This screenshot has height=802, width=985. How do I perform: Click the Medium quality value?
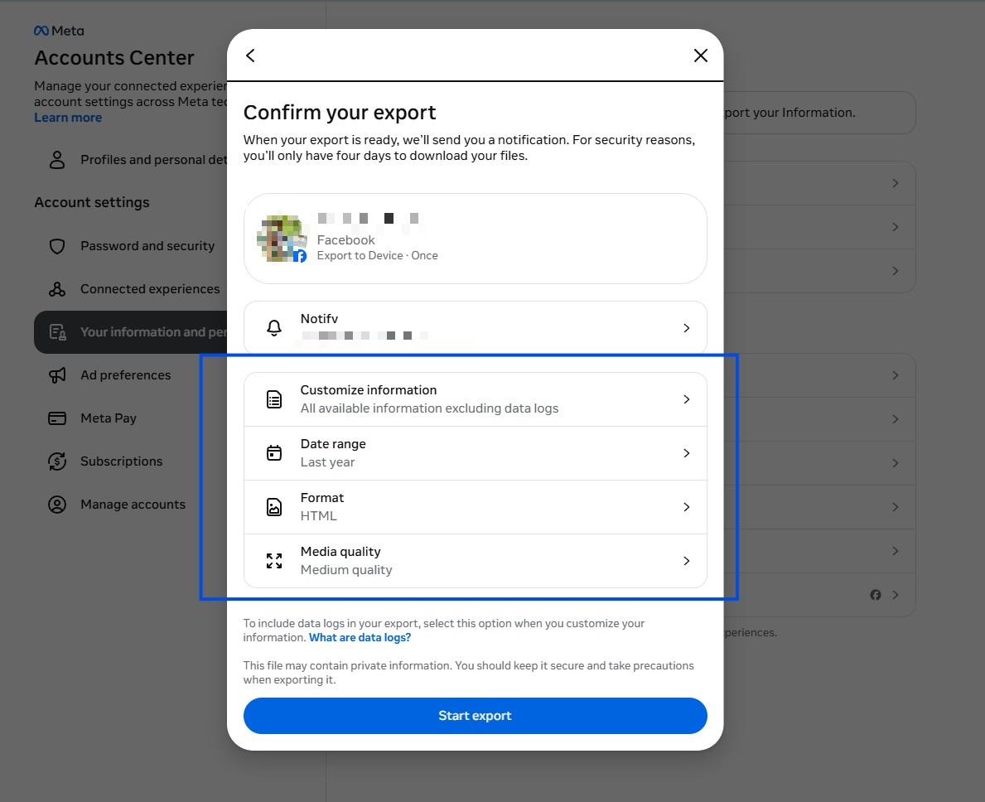coord(346,570)
